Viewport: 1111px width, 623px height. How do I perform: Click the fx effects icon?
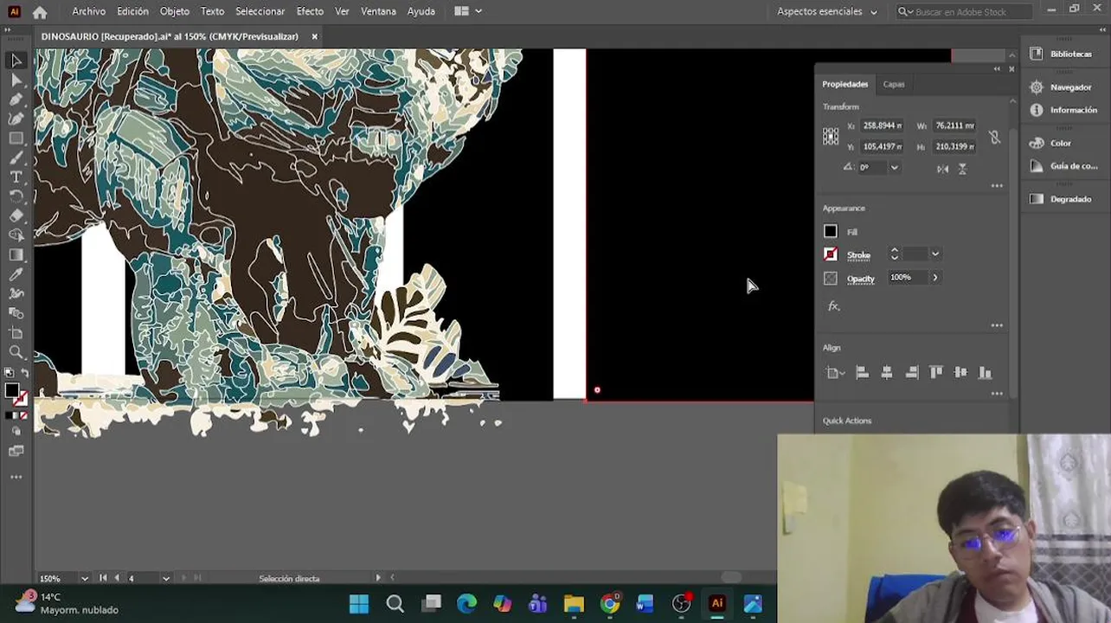point(833,306)
